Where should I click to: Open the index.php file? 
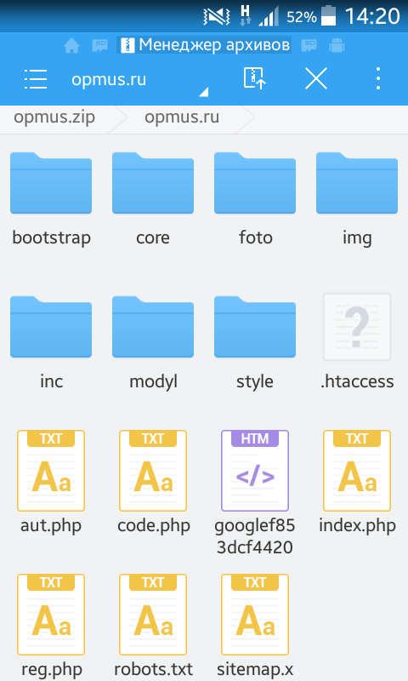pos(357,482)
